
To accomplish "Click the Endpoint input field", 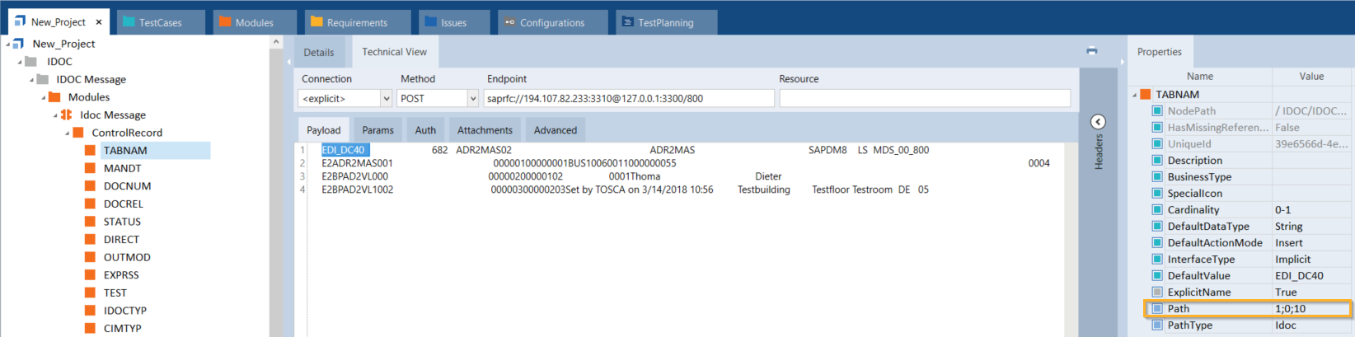I will click(628, 99).
